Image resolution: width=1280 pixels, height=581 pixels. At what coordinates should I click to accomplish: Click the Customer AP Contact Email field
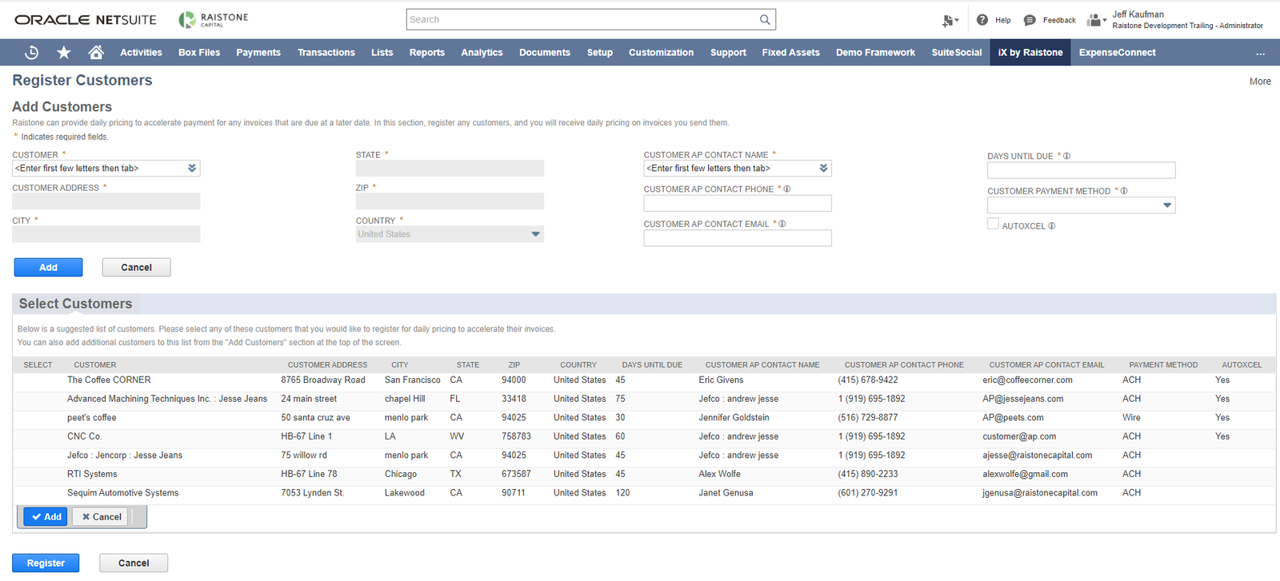(x=738, y=238)
